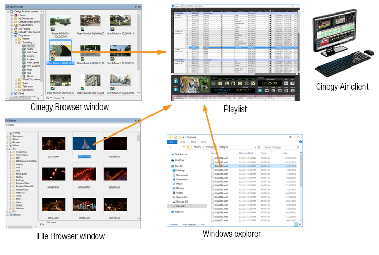
Task: Select Austria under Travelling folder
Action: click(x=31, y=48)
